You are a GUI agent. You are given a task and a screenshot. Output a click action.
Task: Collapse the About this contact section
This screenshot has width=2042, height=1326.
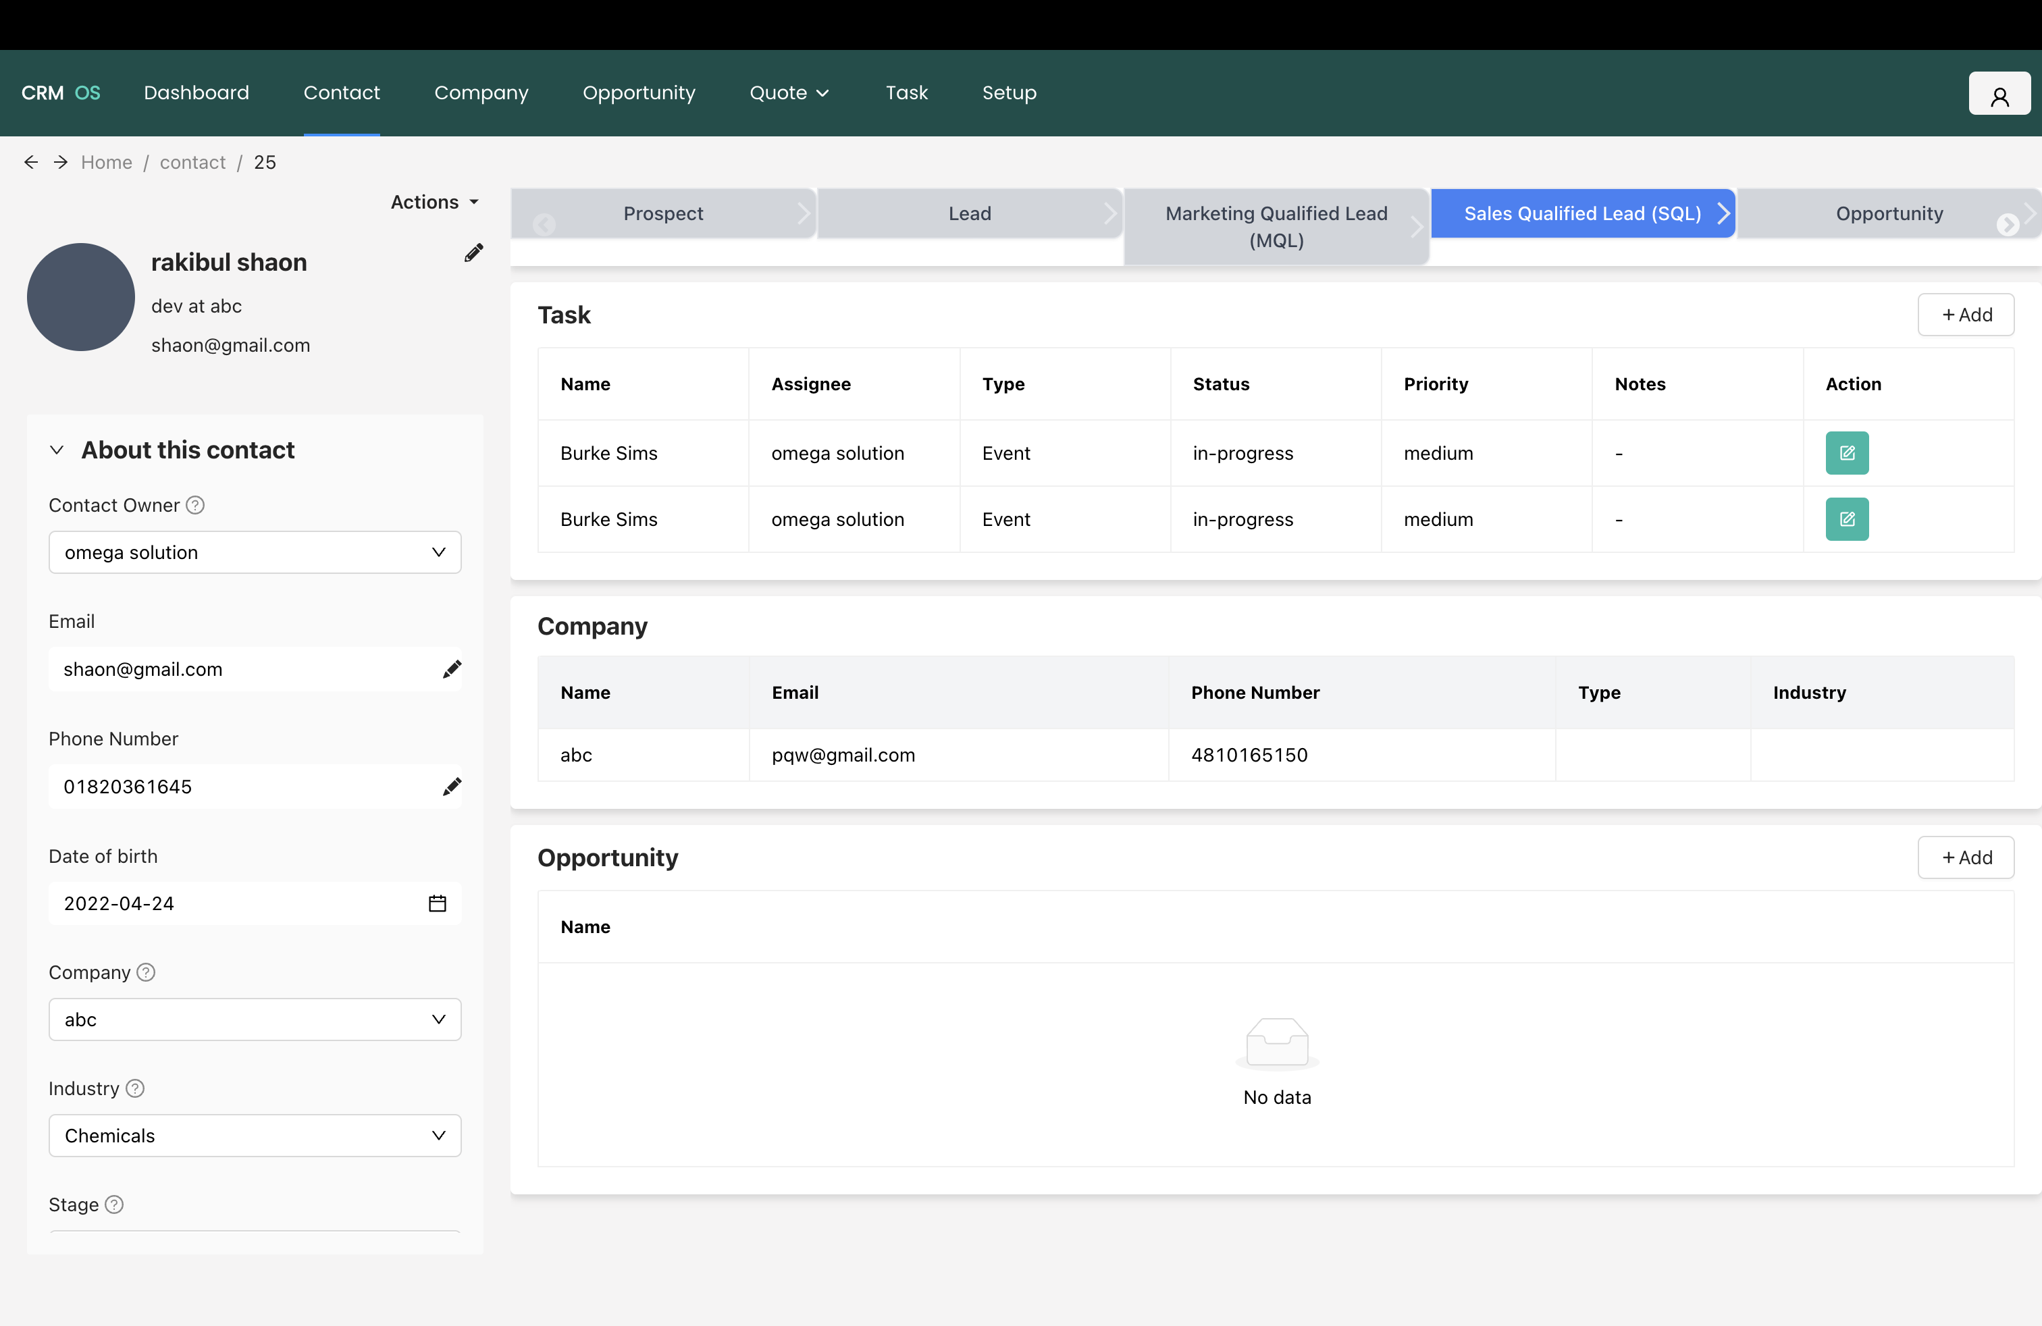[x=57, y=450]
